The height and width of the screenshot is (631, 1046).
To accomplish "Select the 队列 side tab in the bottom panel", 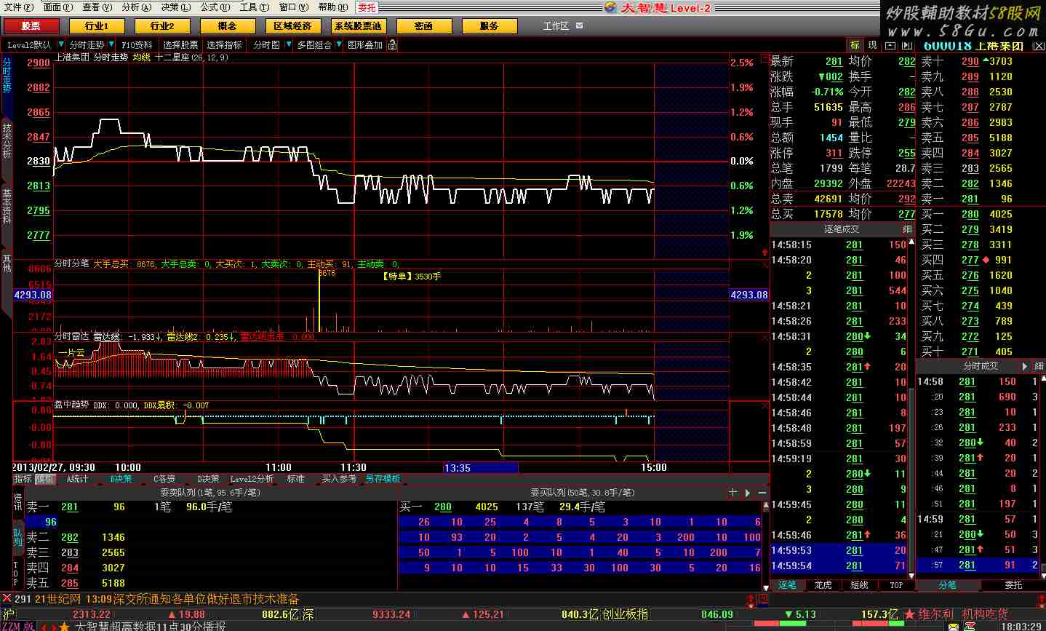I will (x=18, y=537).
